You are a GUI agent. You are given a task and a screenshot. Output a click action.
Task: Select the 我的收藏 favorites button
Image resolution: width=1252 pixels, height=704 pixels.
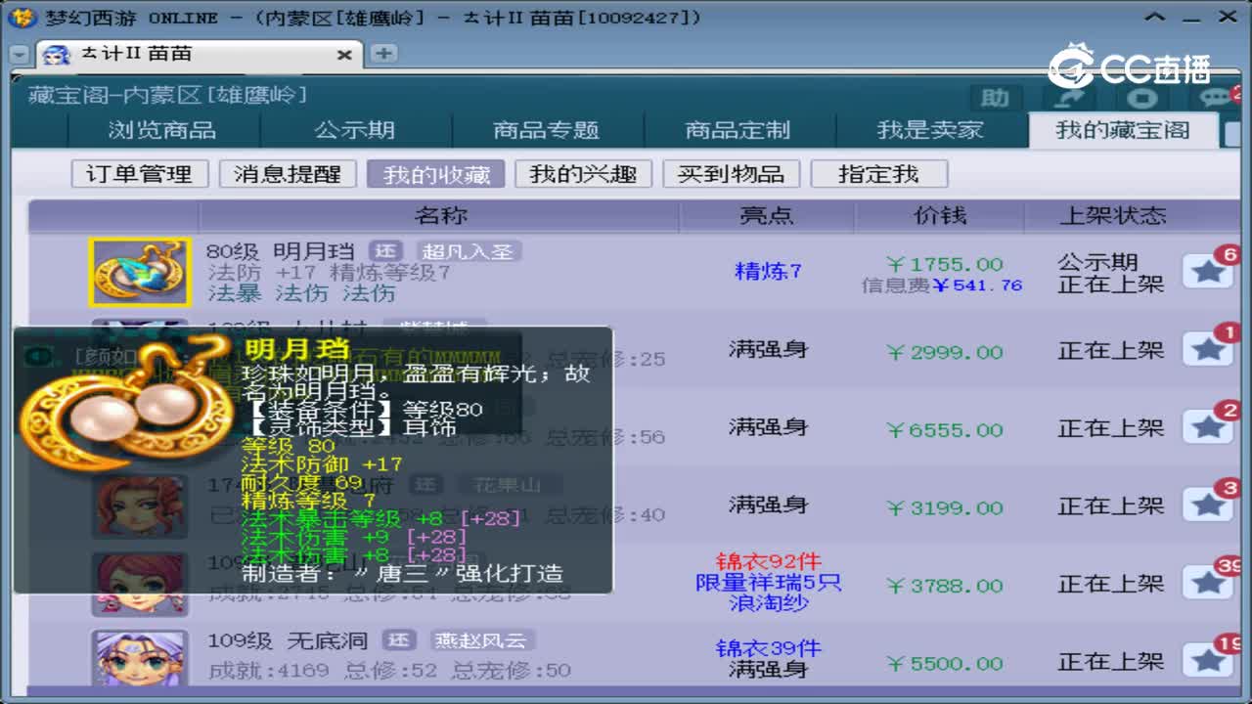(x=436, y=174)
